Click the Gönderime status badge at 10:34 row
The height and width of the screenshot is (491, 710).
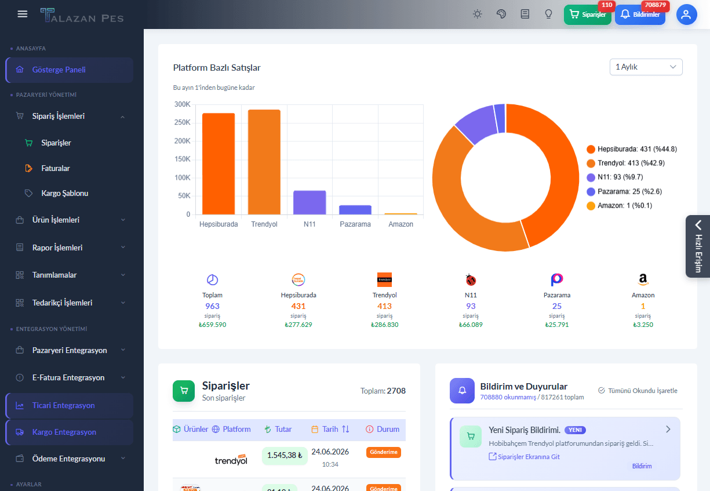pyautogui.click(x=384, y=452)
